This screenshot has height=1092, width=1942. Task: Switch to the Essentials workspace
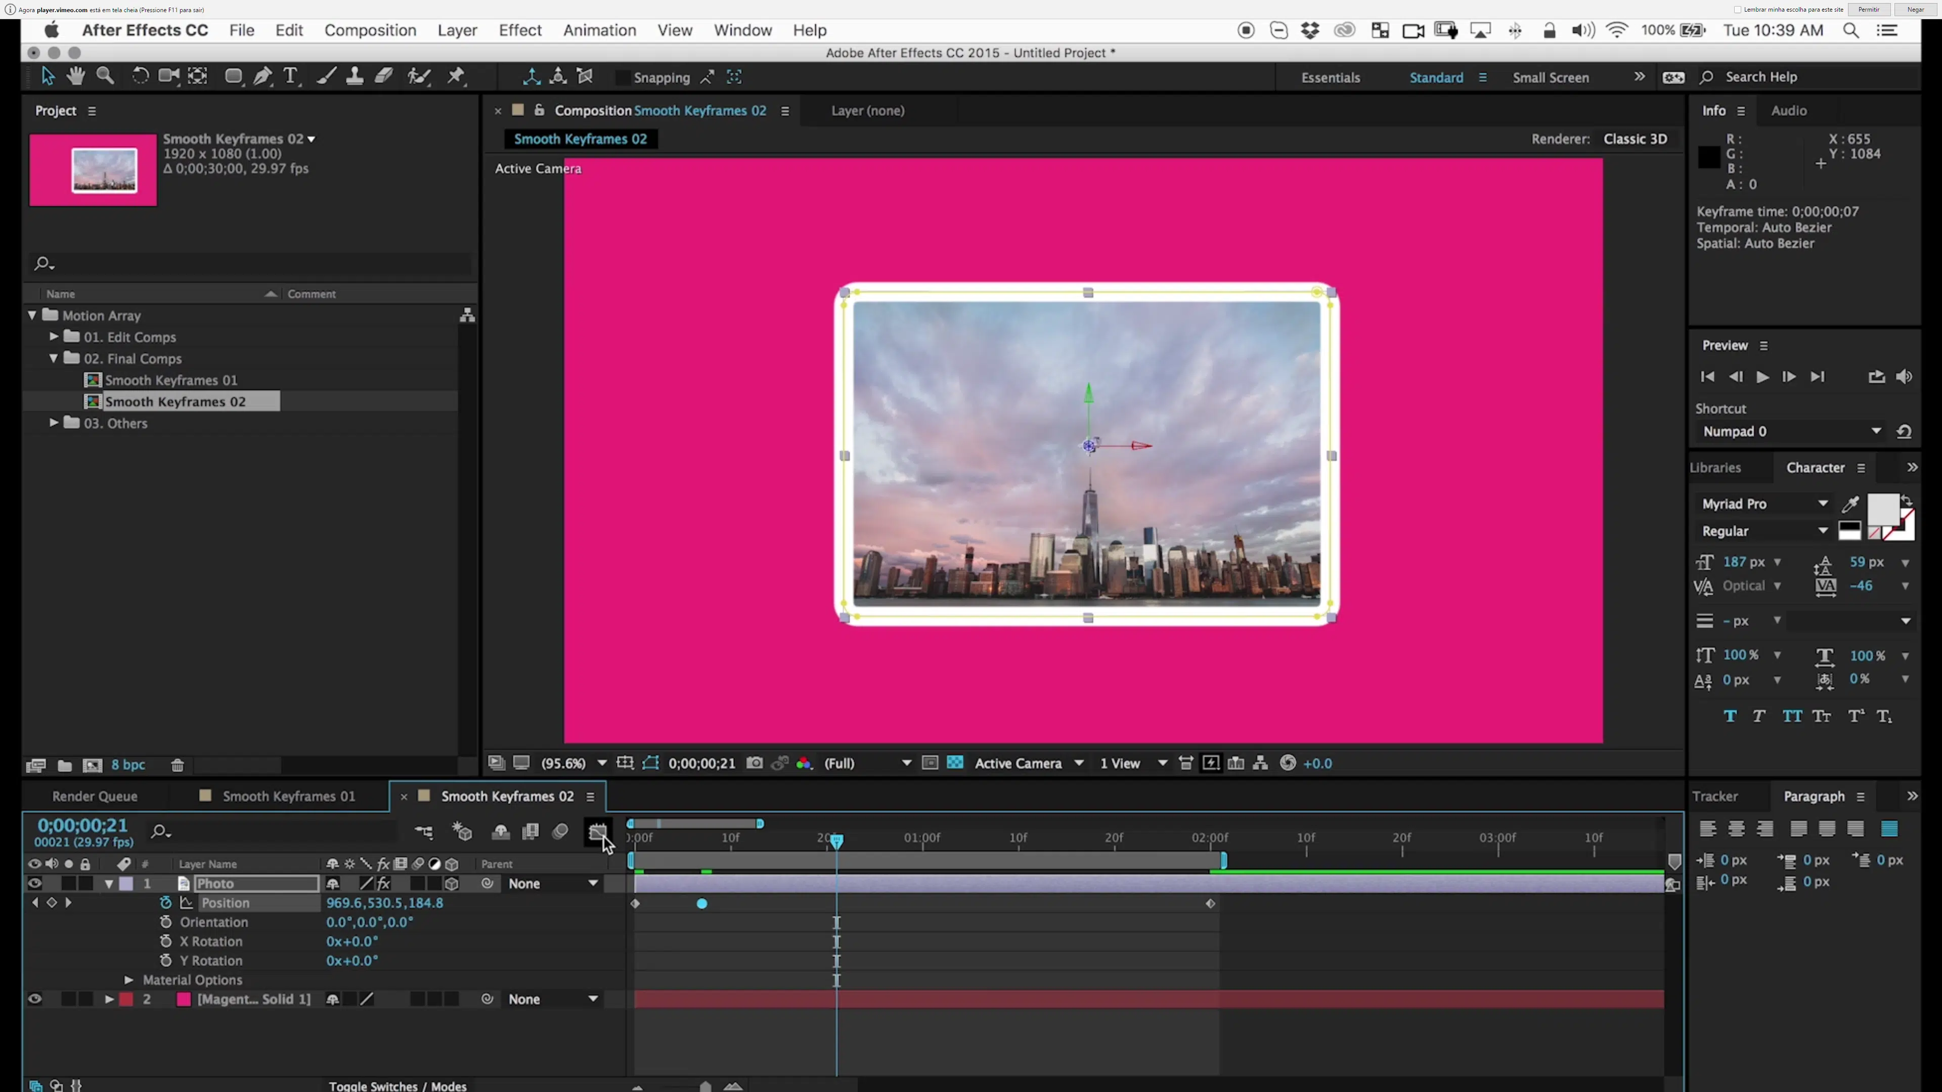click(x=1331, y=78)
